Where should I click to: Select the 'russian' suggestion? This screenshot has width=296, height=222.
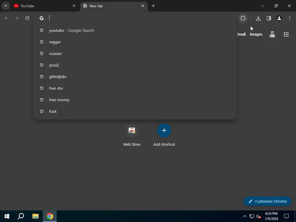135,53
